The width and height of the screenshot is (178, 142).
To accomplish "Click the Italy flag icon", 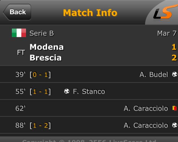I will coord(19,33).
